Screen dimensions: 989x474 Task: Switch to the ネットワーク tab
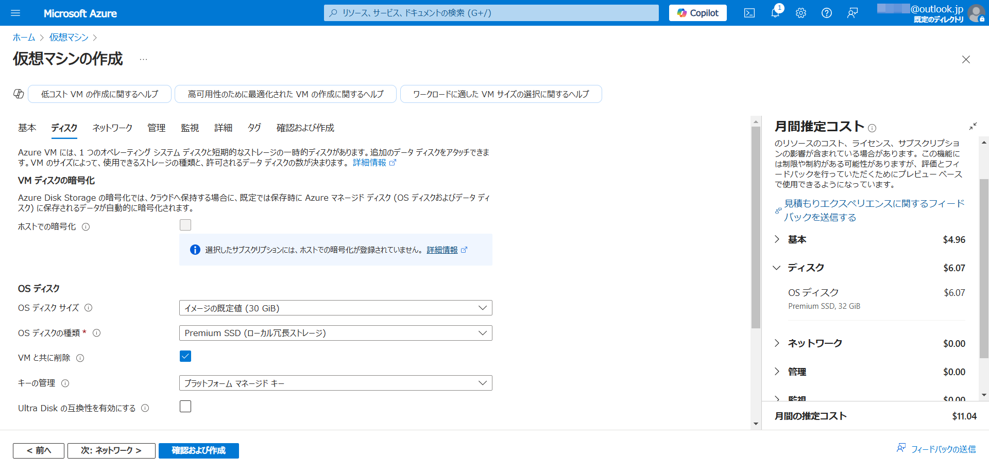click(x=112, y=128)
